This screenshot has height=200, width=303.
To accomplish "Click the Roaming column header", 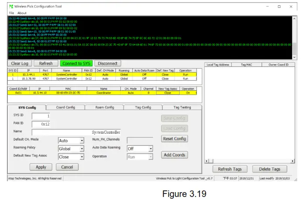I will 124,71.
